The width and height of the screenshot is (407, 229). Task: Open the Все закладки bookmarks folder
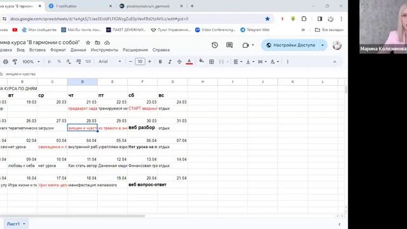tap(329, 30)
